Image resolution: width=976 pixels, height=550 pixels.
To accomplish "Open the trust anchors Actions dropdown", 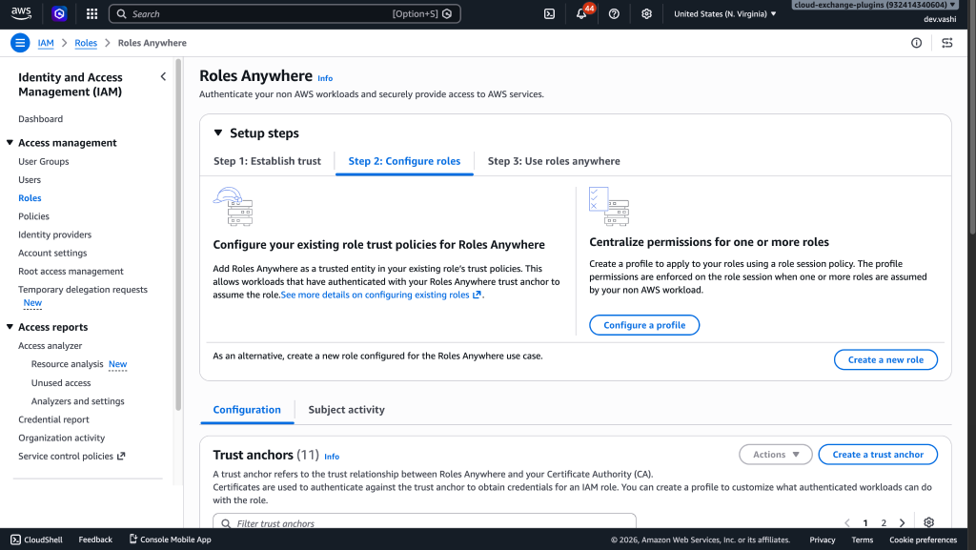I will coord(776,454).
